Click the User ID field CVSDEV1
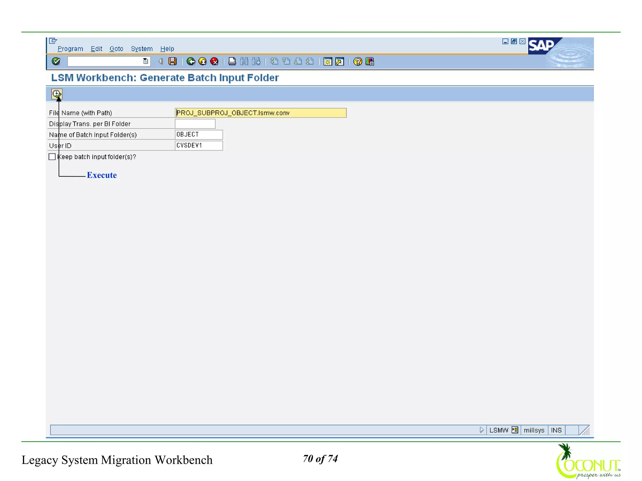The height and width of the screenshot is (481, 642). (199, 146)
